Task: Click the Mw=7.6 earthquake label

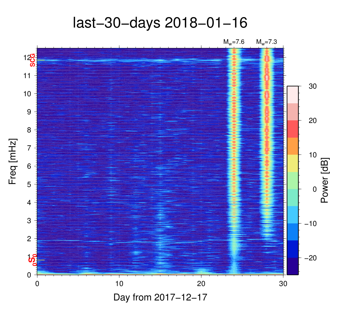Action: (234, 42)
